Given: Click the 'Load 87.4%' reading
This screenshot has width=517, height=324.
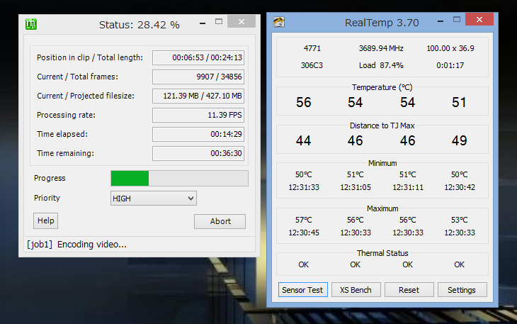Looking at the screenshot, I should pyautogui.click(x=381, y=65).
